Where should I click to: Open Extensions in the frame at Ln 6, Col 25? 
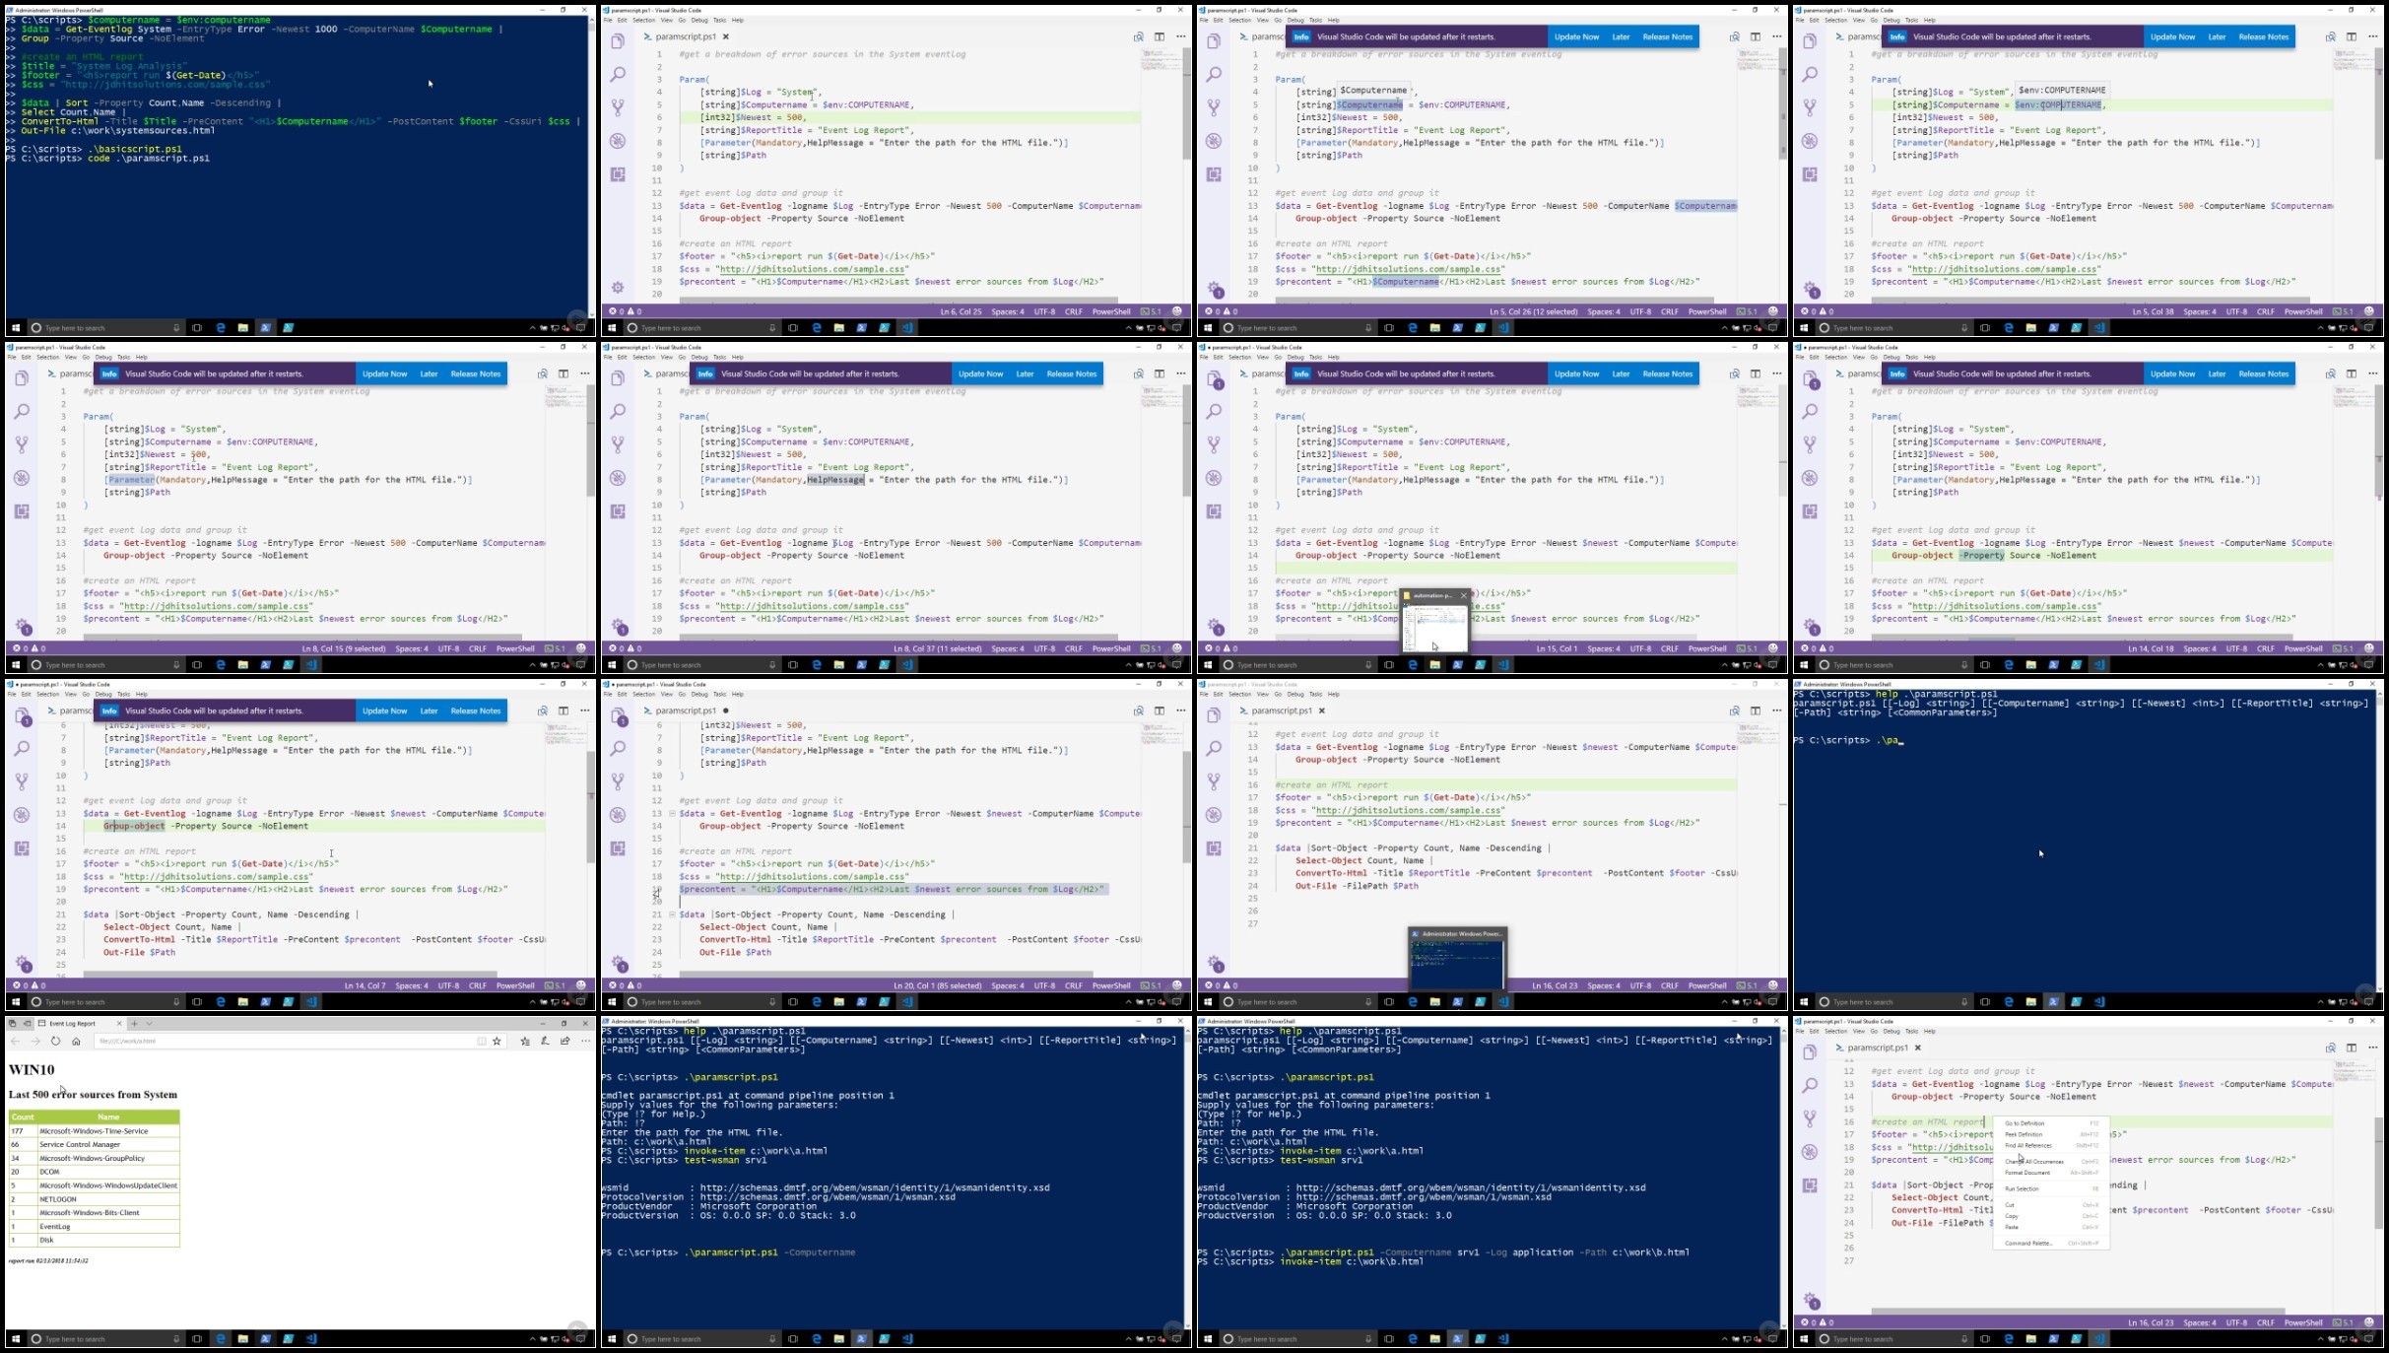[618, 174]
